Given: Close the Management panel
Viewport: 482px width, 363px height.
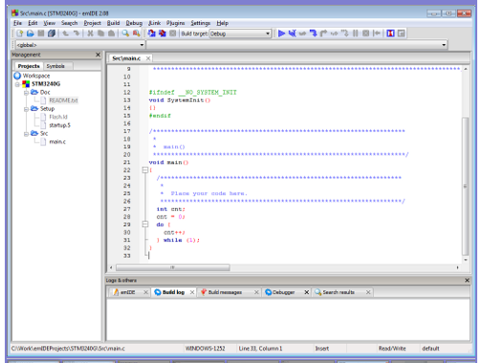Looking at the screenshot, I should pos(99,54).
